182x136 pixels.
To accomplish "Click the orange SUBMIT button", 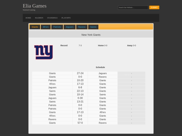I will (154, 7).
